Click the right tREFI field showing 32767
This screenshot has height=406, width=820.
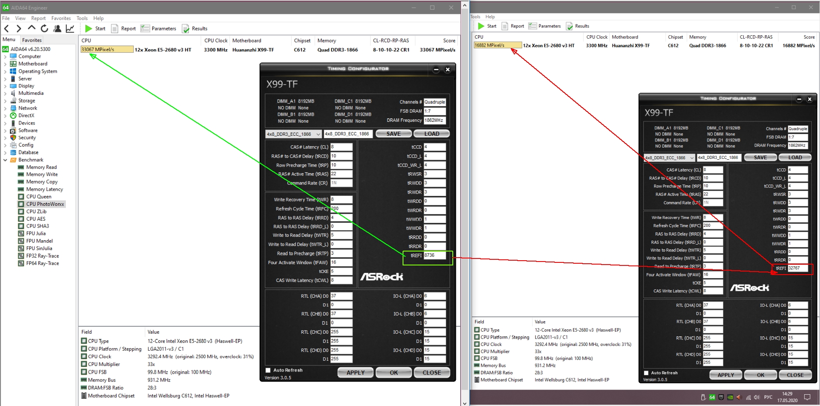(x=798, y=268)
